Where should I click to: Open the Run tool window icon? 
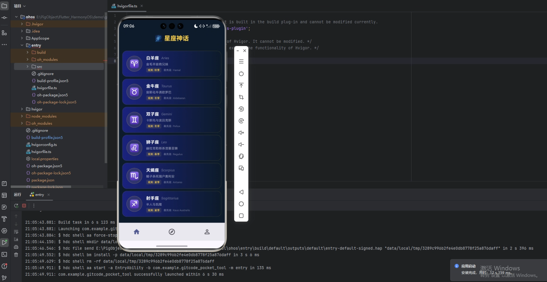click(4, 243)
